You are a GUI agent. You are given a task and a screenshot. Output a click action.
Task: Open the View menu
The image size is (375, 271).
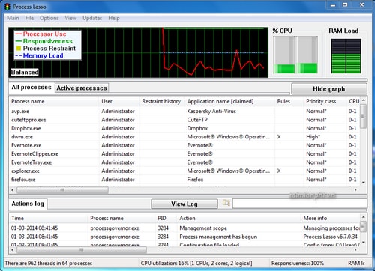click(70, 18)
